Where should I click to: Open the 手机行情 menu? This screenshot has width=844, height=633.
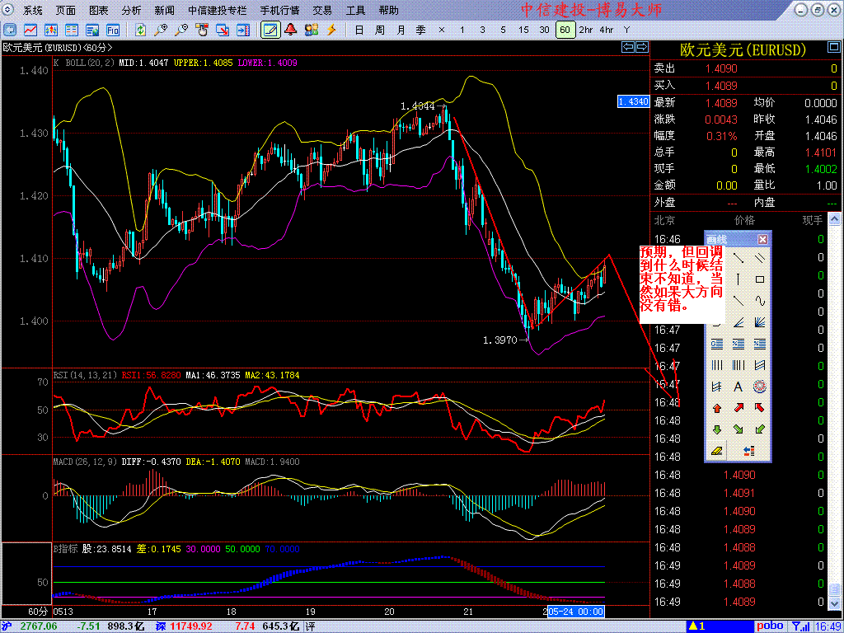279,10
